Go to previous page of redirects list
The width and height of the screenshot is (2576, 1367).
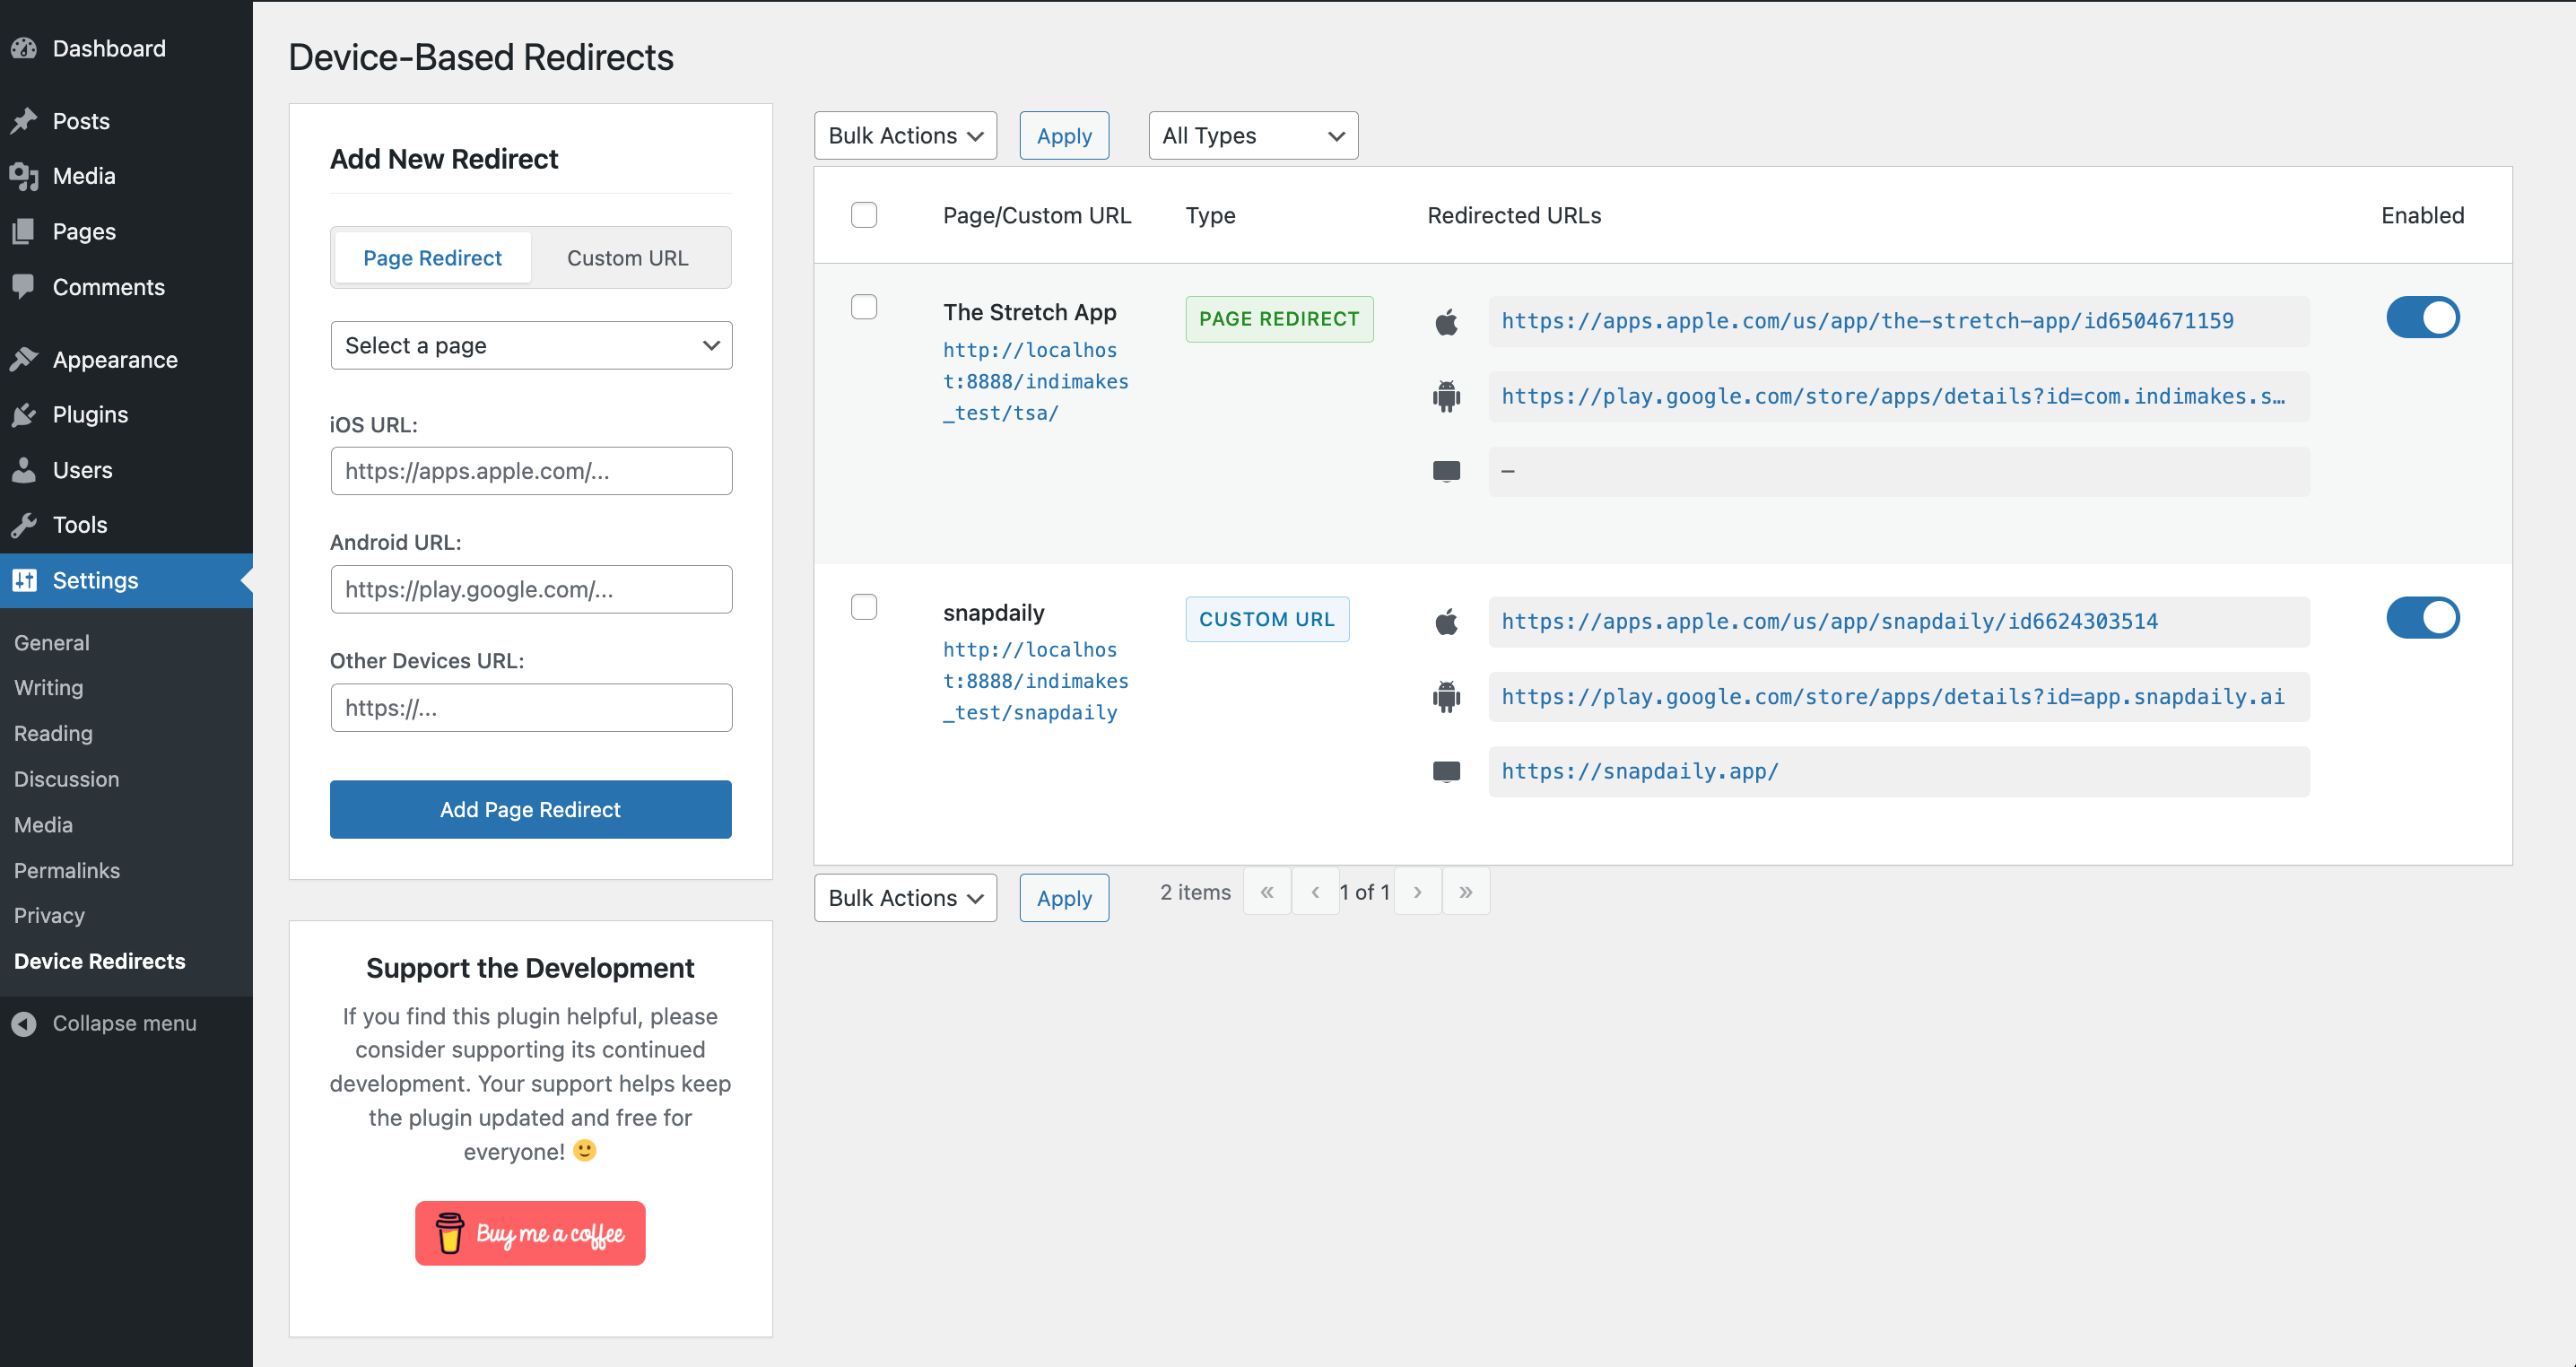coord(1315,891)
